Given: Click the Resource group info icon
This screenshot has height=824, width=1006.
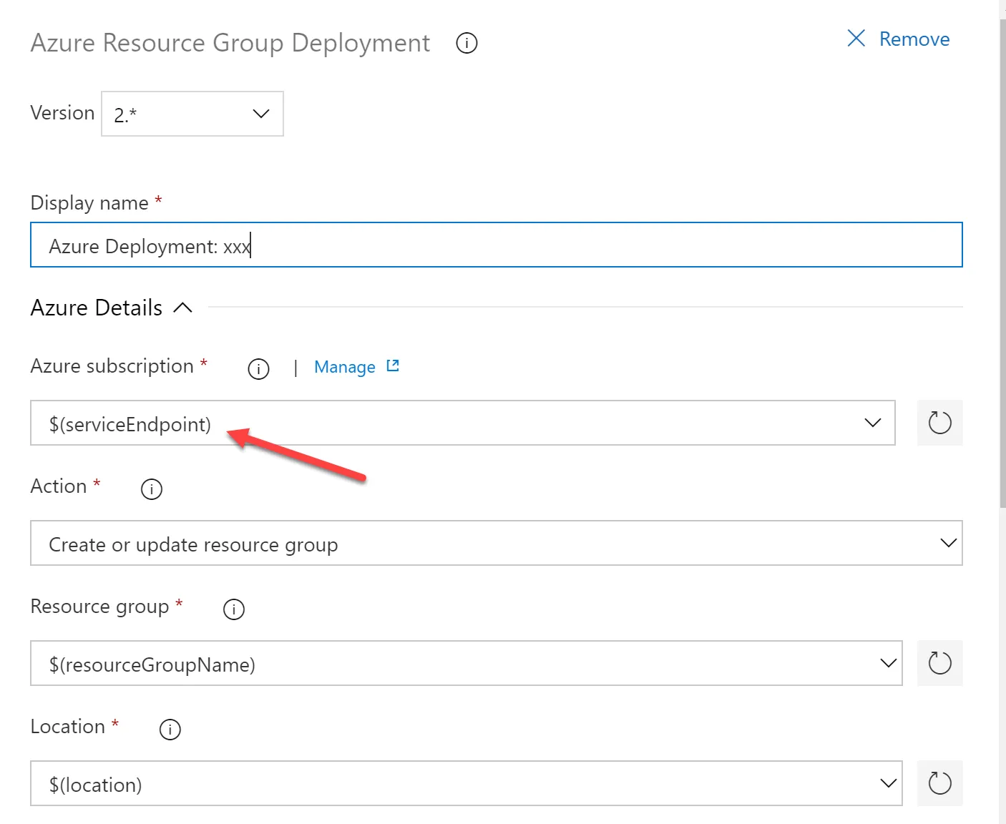Looking at the screenshot, I should click(234, 609).
